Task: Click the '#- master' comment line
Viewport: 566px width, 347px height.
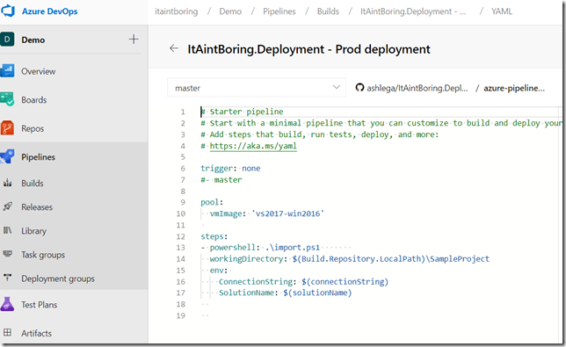Action: tap(221, 179)
